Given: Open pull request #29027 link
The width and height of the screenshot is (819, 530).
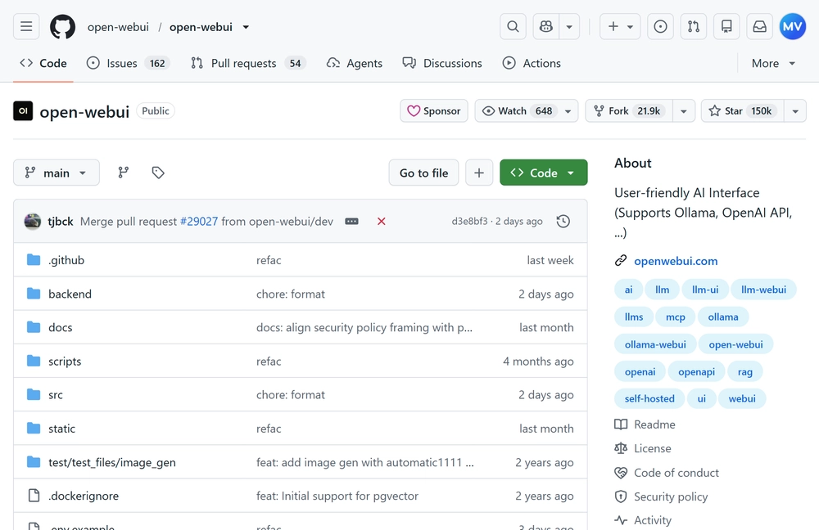Looking at the screenshot, I should [199, 222].
